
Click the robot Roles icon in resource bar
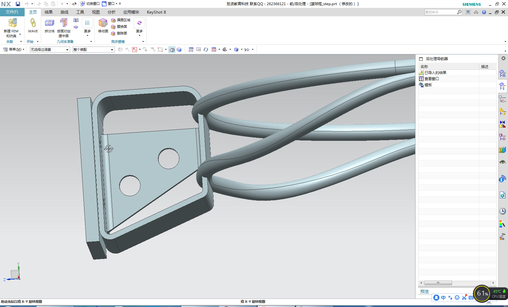(x=503, y=237)
